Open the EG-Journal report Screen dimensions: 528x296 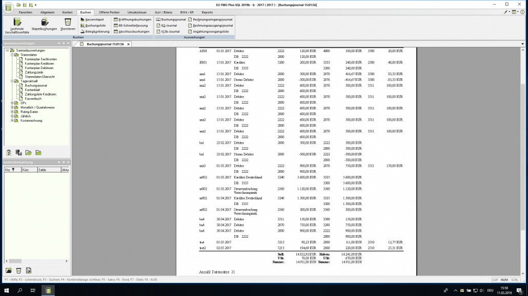tap(167, 26)
